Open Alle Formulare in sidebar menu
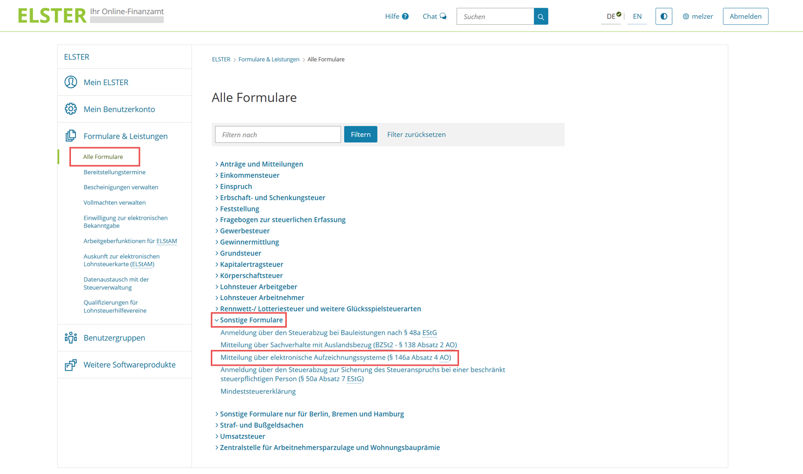The width and height of the screenshot is (803, 474). point(103,157)
